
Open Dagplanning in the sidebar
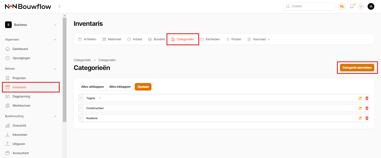[x=21, y=96]
